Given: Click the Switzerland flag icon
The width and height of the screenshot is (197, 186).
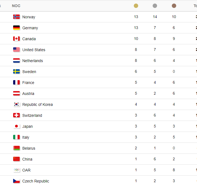Looking at the screenshot, I should point(16,115).
